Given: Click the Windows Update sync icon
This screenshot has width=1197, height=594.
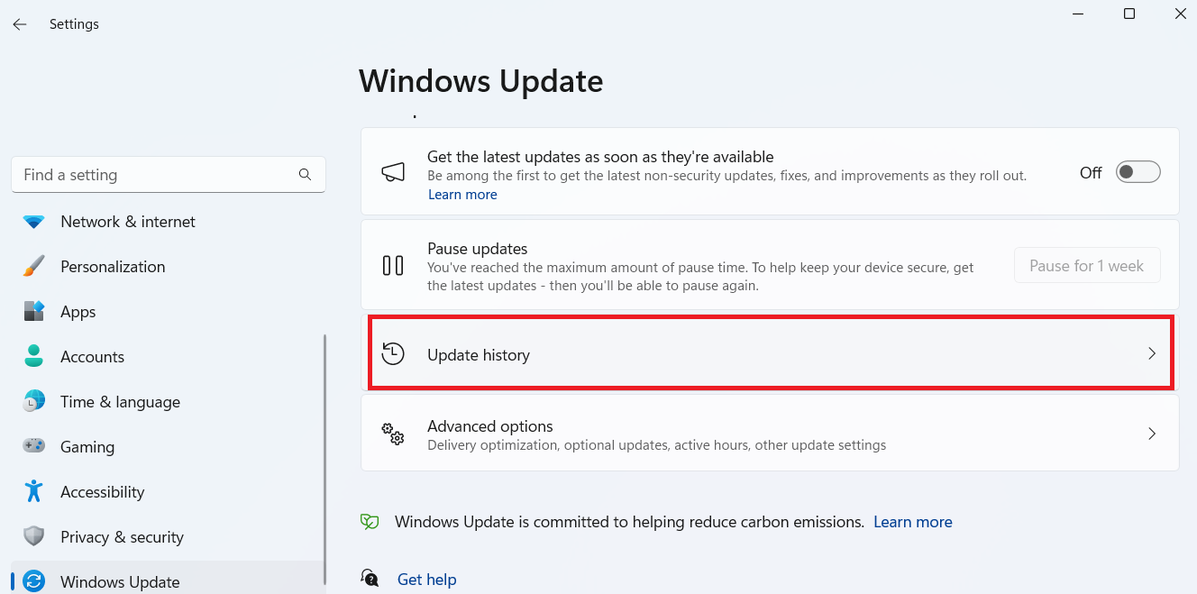Looking at the screenshot, I should click(x=34, y=581).
